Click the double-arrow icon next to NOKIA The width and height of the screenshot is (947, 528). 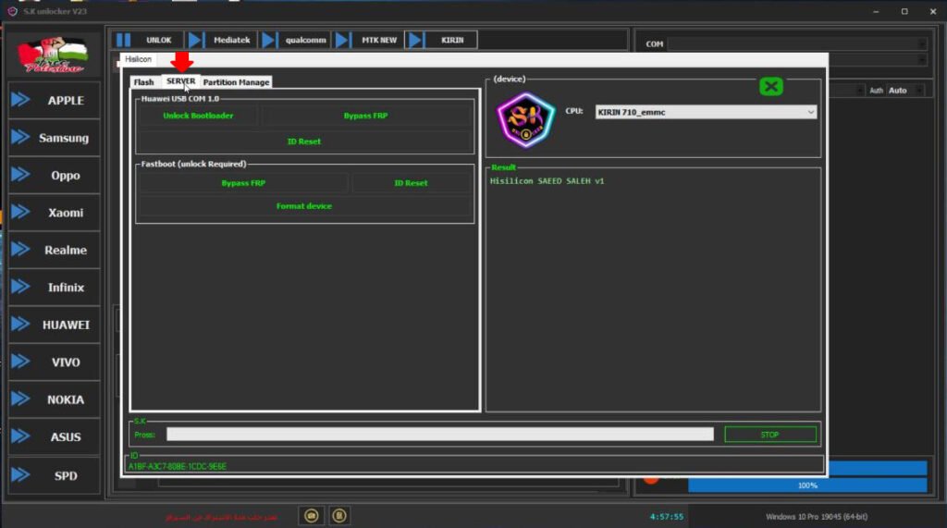point(20,399)
